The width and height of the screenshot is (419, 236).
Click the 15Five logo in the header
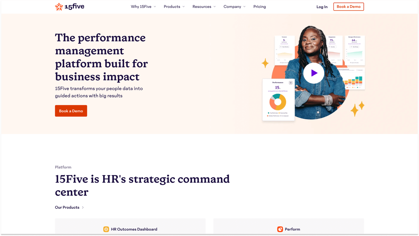click(x=70, y=6)
